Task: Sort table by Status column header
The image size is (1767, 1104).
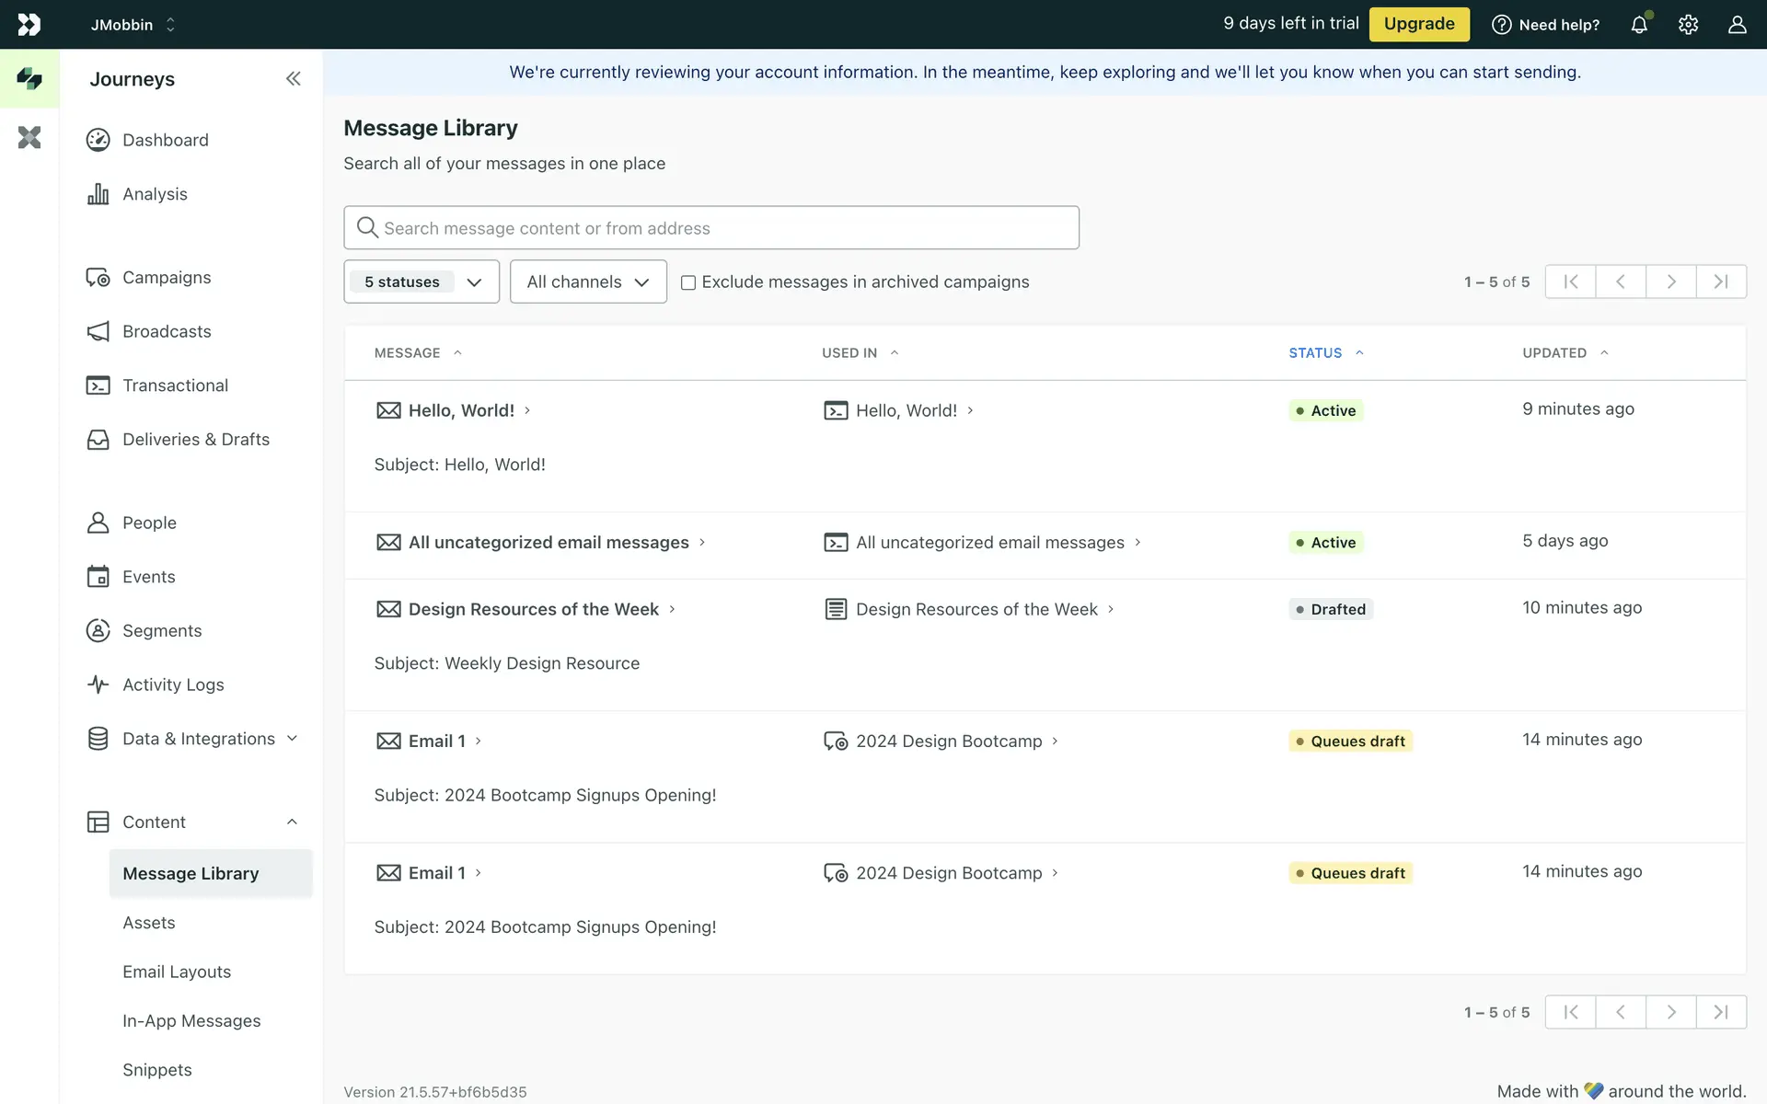Action: [1315, 353]
